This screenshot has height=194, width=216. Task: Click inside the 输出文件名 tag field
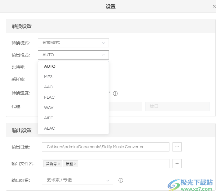pos(106,164)
